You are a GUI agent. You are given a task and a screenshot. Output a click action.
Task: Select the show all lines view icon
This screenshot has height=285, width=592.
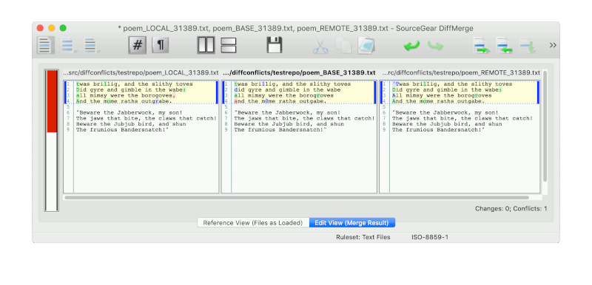[x=46, y=45]
